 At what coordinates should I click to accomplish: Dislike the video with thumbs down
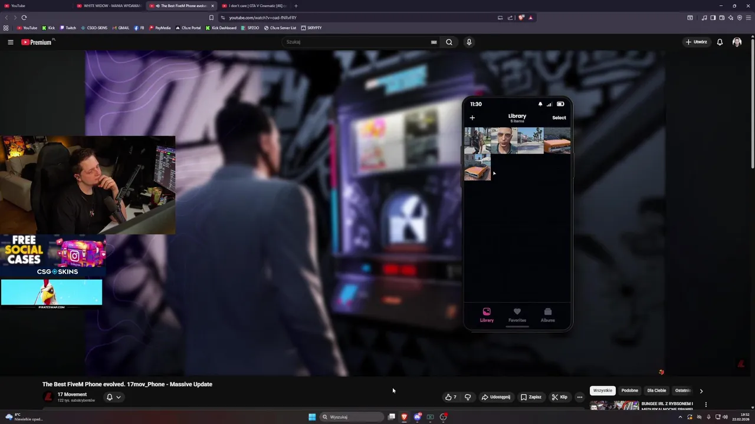(x=468, y=397)
